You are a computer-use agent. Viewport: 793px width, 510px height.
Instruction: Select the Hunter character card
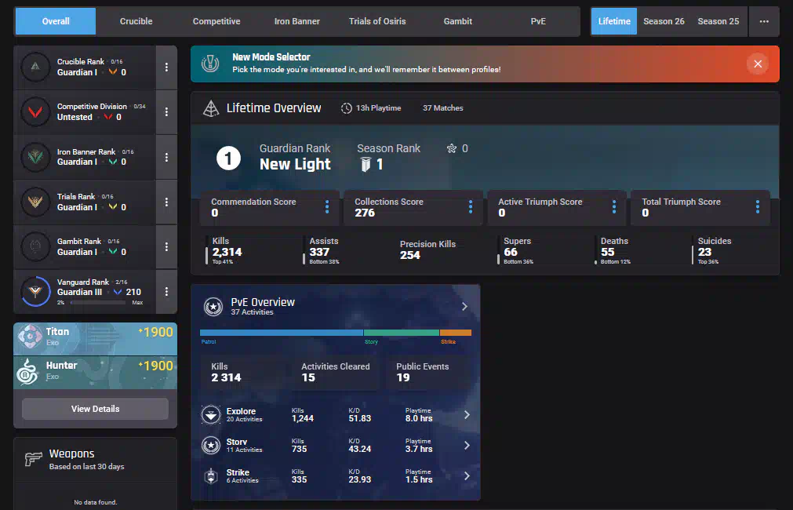tap(95, 373)
